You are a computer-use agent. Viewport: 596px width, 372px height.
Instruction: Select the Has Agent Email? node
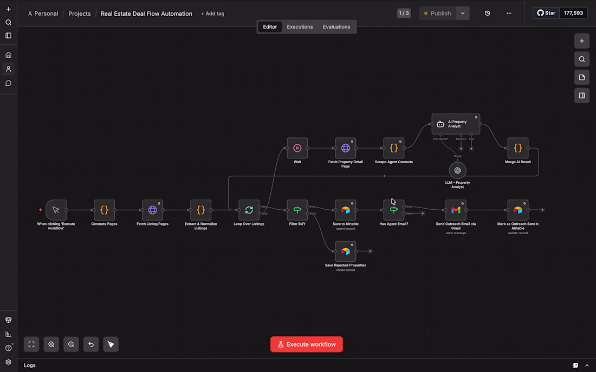[x=394, y=210]
